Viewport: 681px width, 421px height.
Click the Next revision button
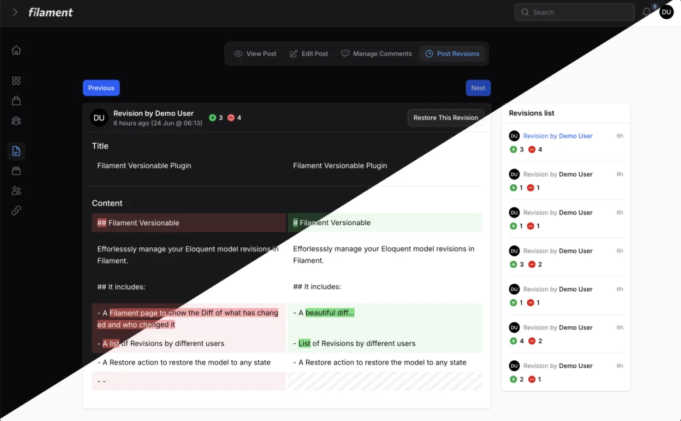tap(478, 88)
